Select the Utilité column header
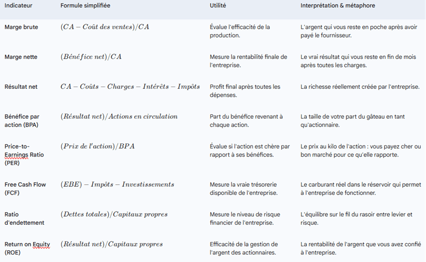Screen dimensions: 426x262 coord(218,6)
